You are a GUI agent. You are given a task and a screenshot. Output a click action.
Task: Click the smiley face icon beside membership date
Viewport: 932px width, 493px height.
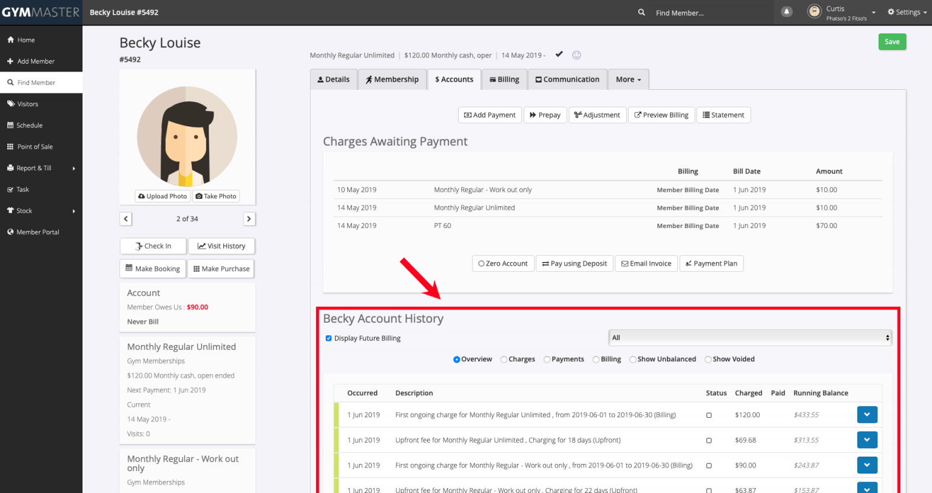576,55
